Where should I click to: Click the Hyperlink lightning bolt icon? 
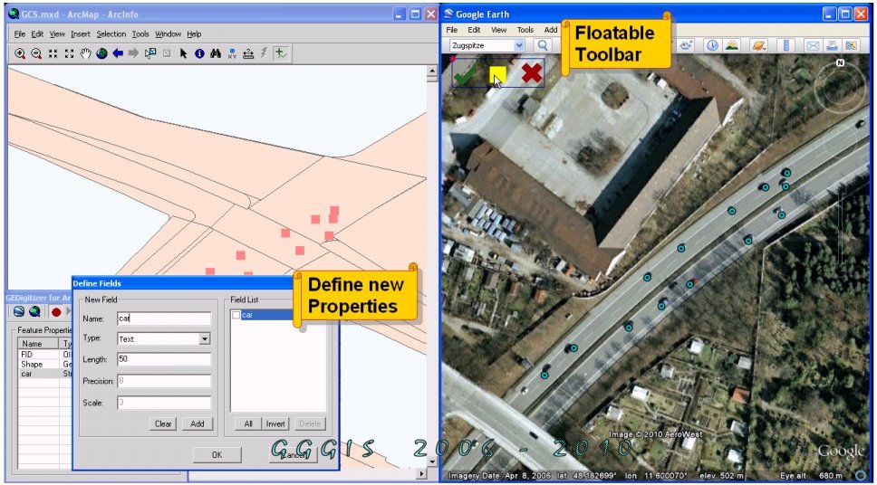click(264, 53)
